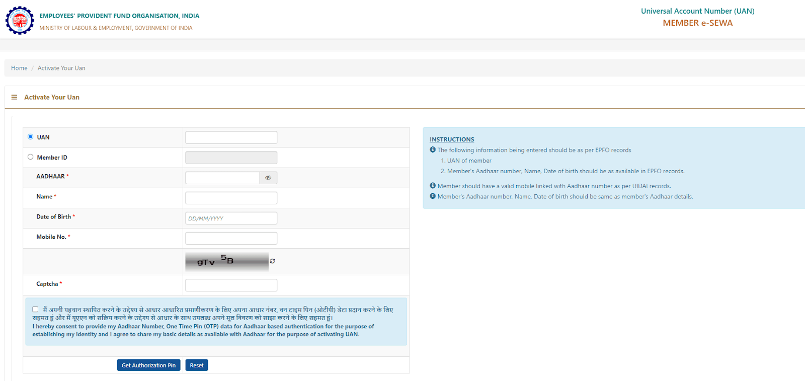Click the info icon beside the valid mobile instruction
The width and height of the screenshot is (805, 381).
click(433, 186)
